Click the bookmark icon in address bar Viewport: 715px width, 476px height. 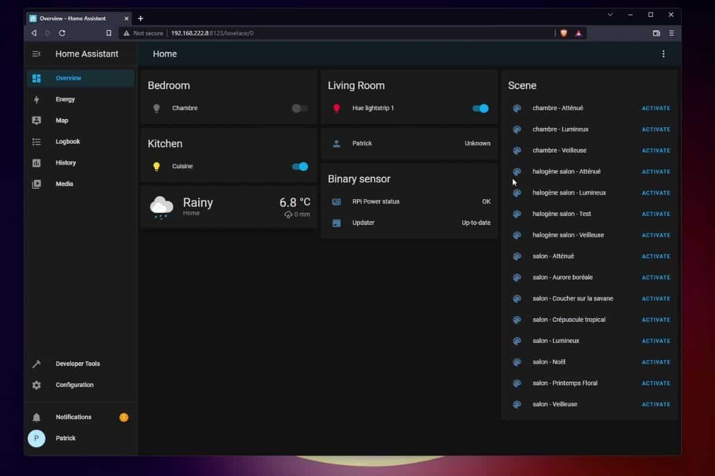coord(108,33)
